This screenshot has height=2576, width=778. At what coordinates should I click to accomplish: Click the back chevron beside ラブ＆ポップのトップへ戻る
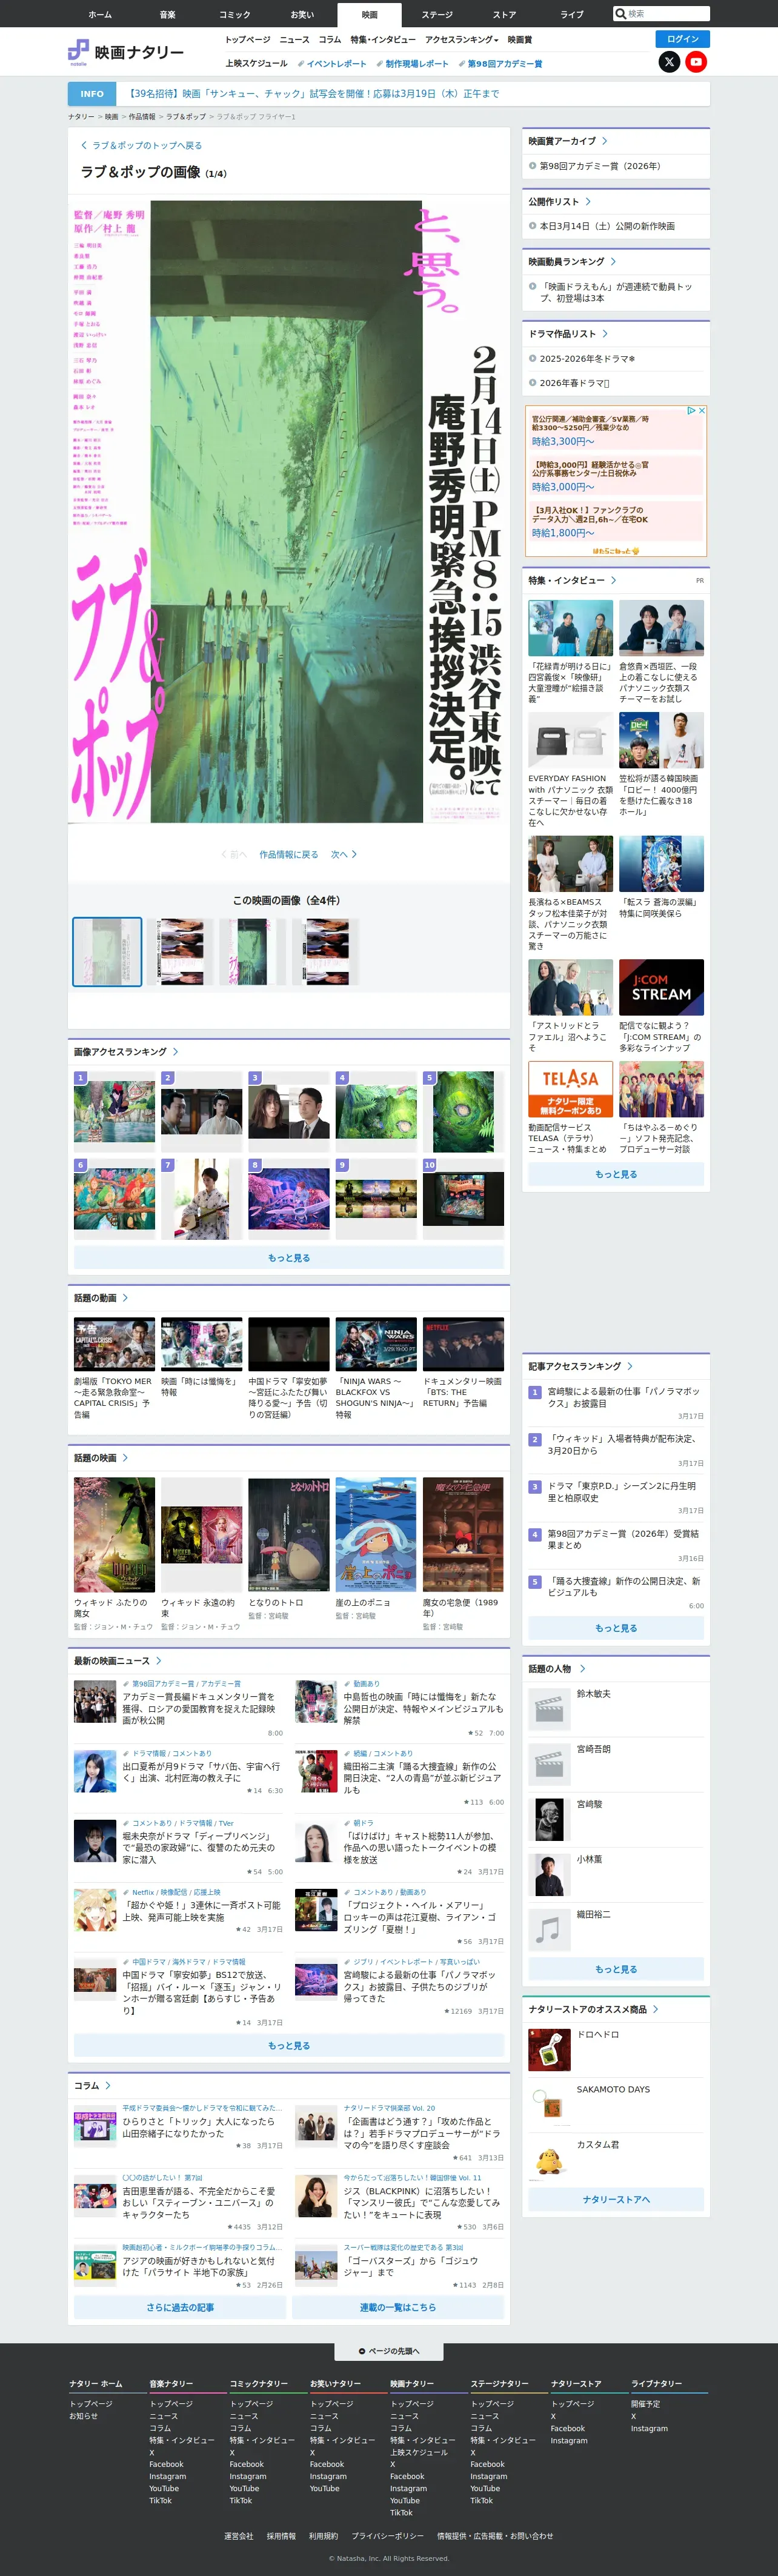pyautogui.click(x=84, y=145)
